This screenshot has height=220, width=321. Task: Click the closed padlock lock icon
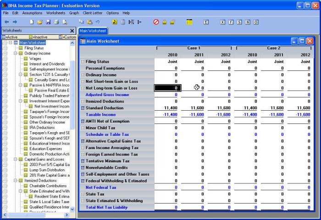[x=164, y=22]
